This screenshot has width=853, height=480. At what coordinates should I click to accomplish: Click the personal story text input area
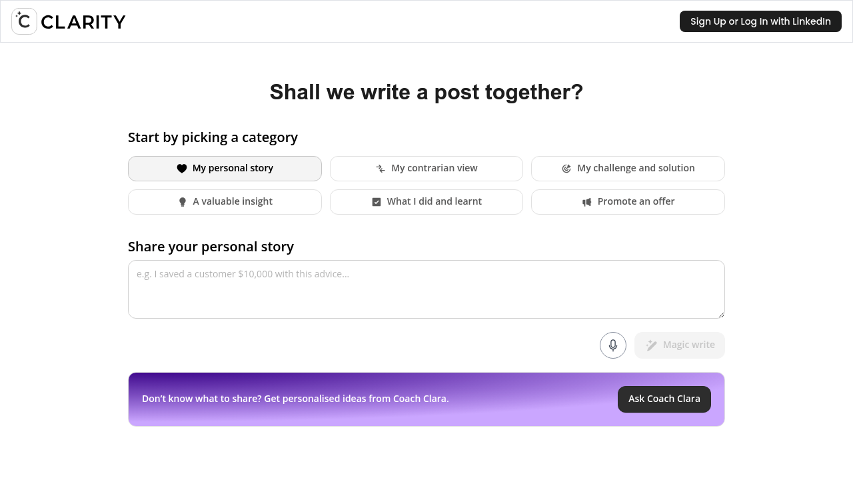(x=426, y=289)
